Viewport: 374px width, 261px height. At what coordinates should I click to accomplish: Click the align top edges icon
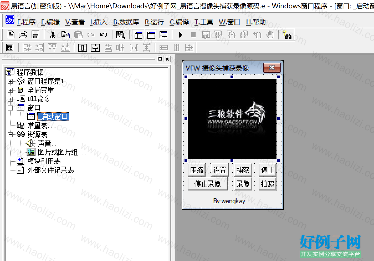[52, 47]
